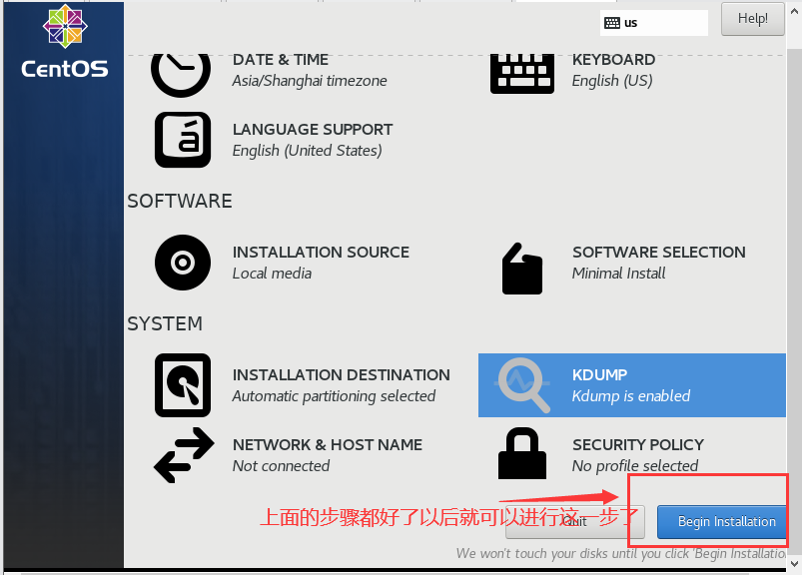
Task: Select the LANGUAGE SUPPORT heading
Action: coord(313,130)
